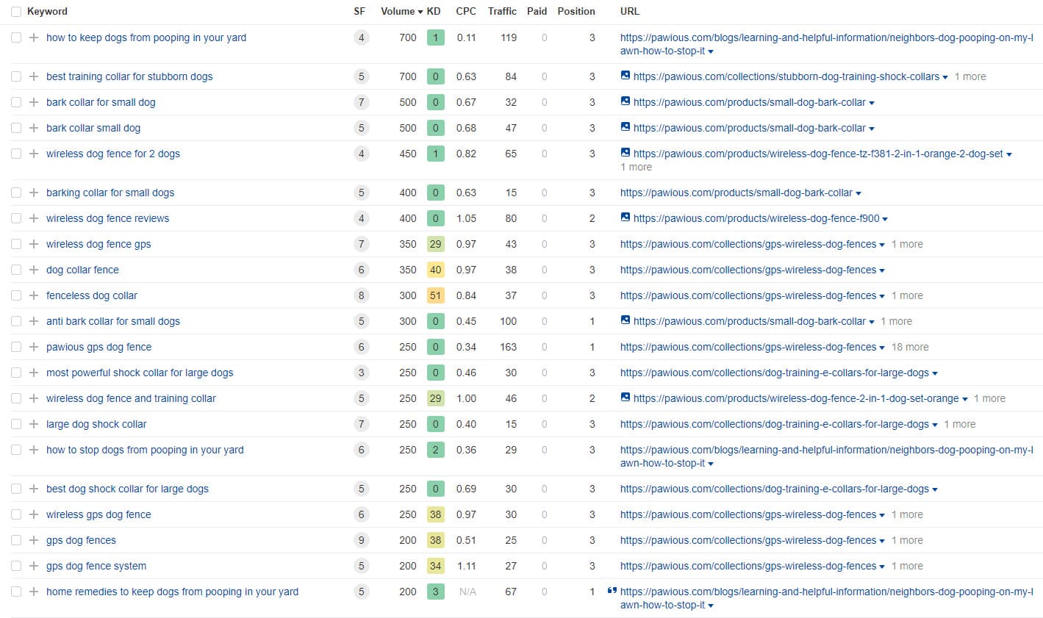Open URL dropdown arrow for stubborn-dog-training-shock-collars
The image size is (1043, 618).
945,77
